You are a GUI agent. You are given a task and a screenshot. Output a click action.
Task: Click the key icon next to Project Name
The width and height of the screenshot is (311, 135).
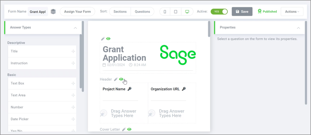[130, 89]
